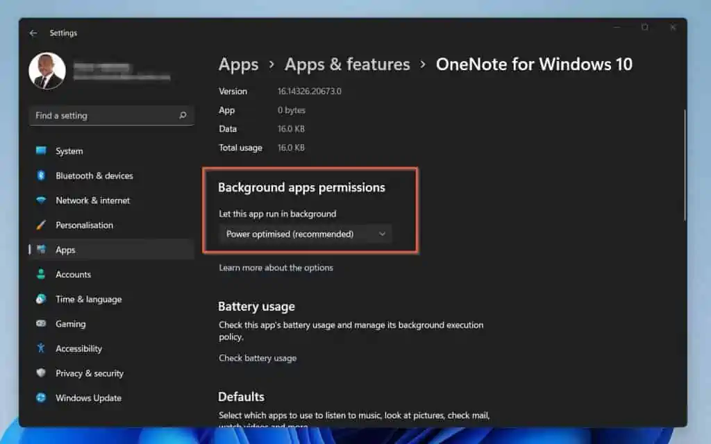Click Learn more about the options
The image size is (711, 444).
click(x=276, y=268)
